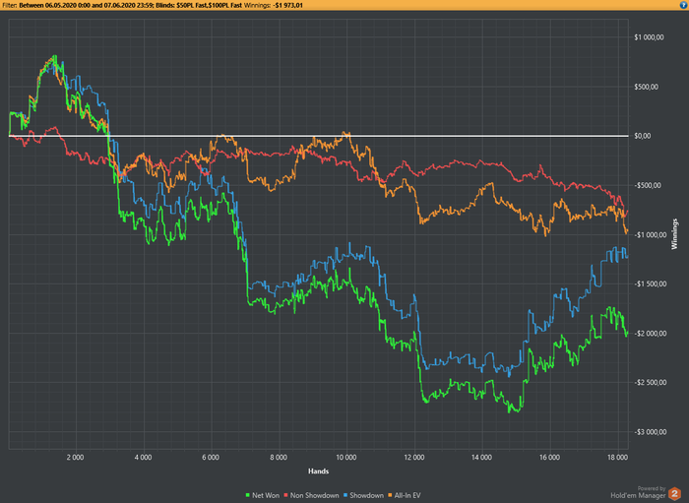Click the blue Showdown color swatch
Viewport: 689px width, 503px height.
[345, 495]
